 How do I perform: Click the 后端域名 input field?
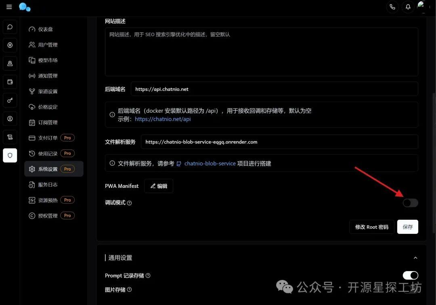tap(275, 89)
